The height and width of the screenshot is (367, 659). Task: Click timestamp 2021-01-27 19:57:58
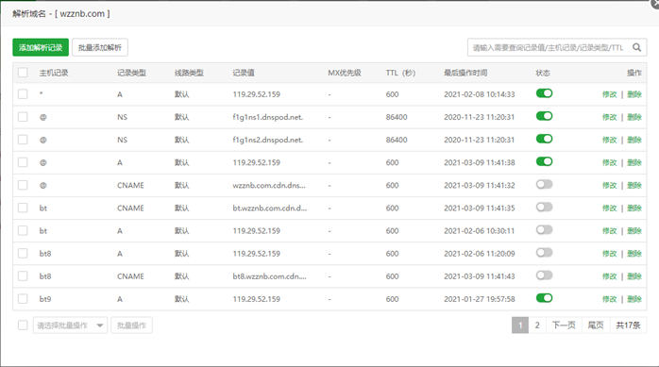(x=480, y=299)
